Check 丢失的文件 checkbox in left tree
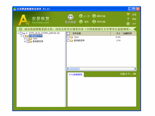Viewport: 155px width, 116px height. point(28,41)
